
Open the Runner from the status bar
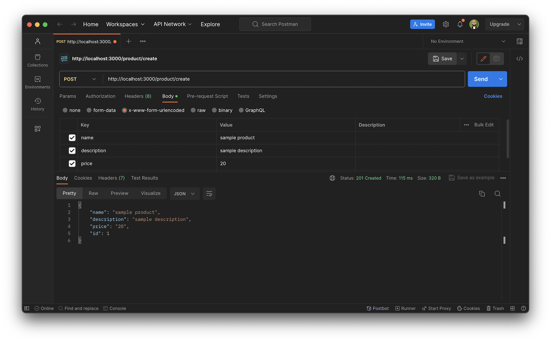[x=405, y=308]
